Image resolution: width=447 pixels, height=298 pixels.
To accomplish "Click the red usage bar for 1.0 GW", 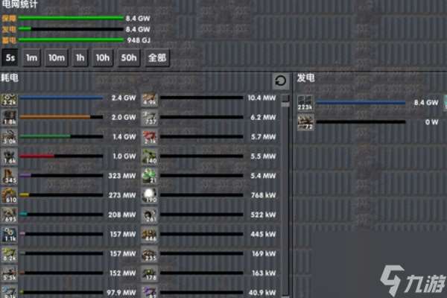I will tap(61, 156).
